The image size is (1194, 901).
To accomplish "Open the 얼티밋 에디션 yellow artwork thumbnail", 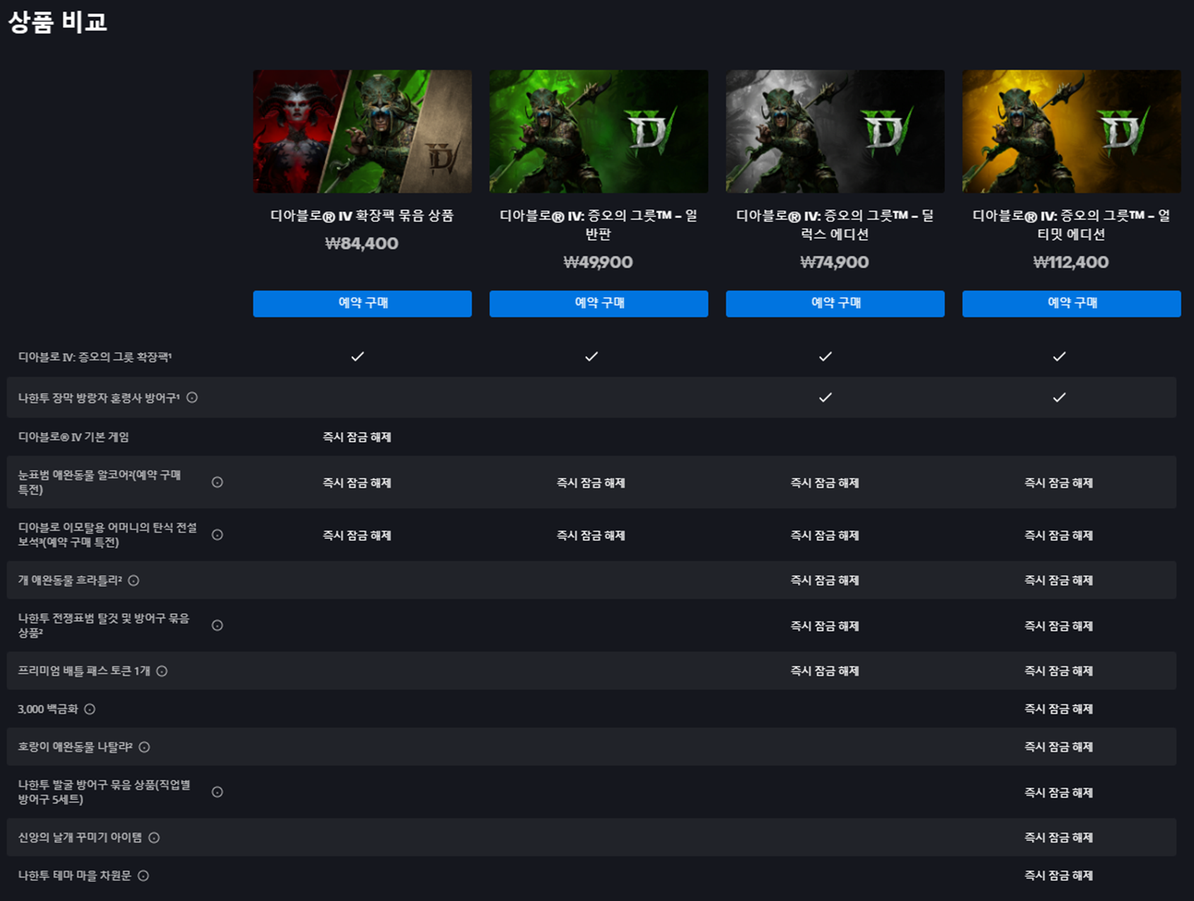I will [1072, 131].
